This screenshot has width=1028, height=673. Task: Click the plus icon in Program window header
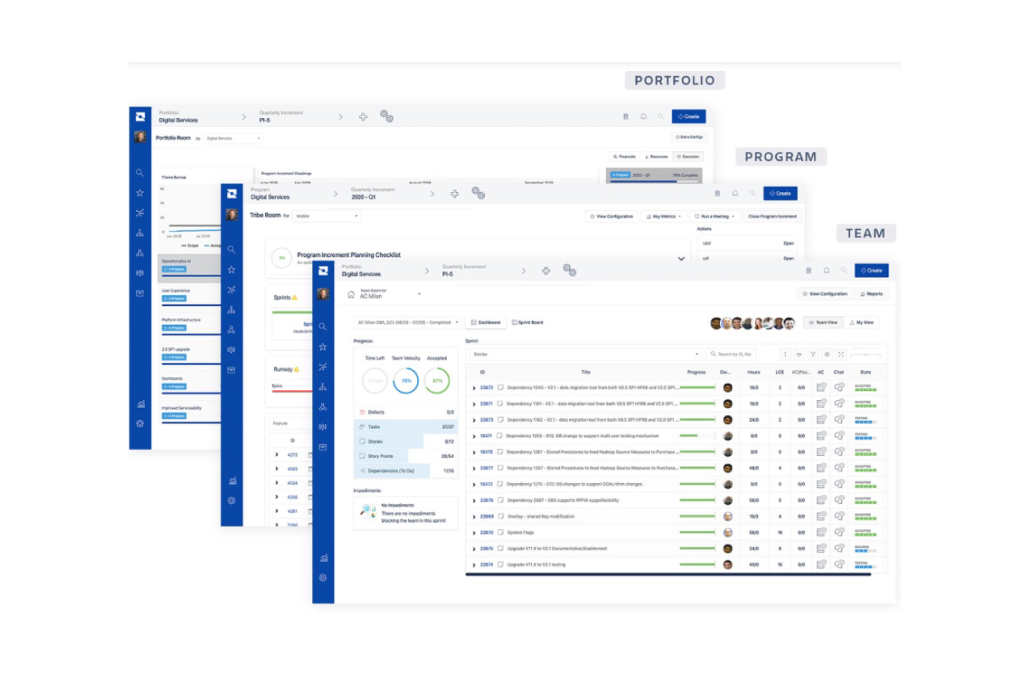[x=455, y=194]
